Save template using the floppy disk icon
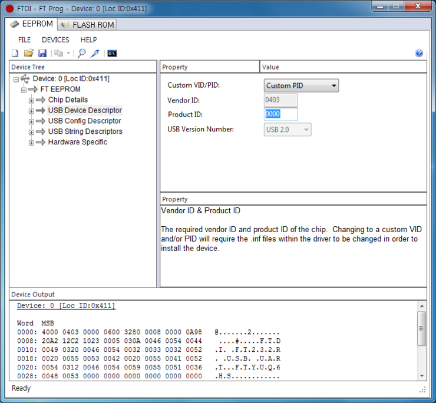The width and height of the screenshot is (436, 403). [x=42, y=53]
